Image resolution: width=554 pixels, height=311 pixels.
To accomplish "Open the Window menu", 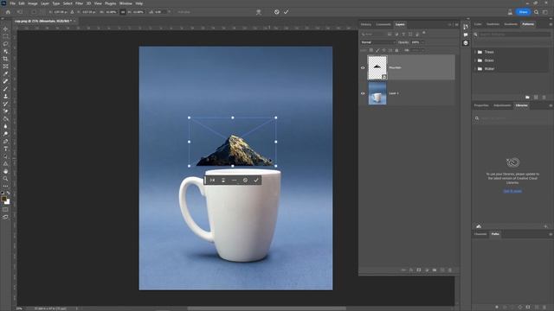I will (x=126, y=3).
